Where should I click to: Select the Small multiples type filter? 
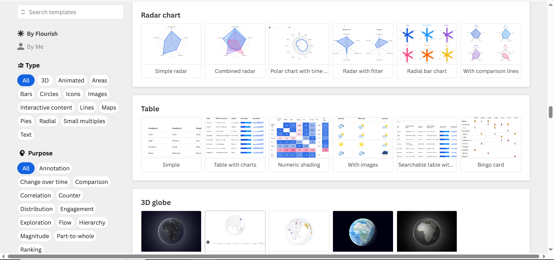pos(84,121)
